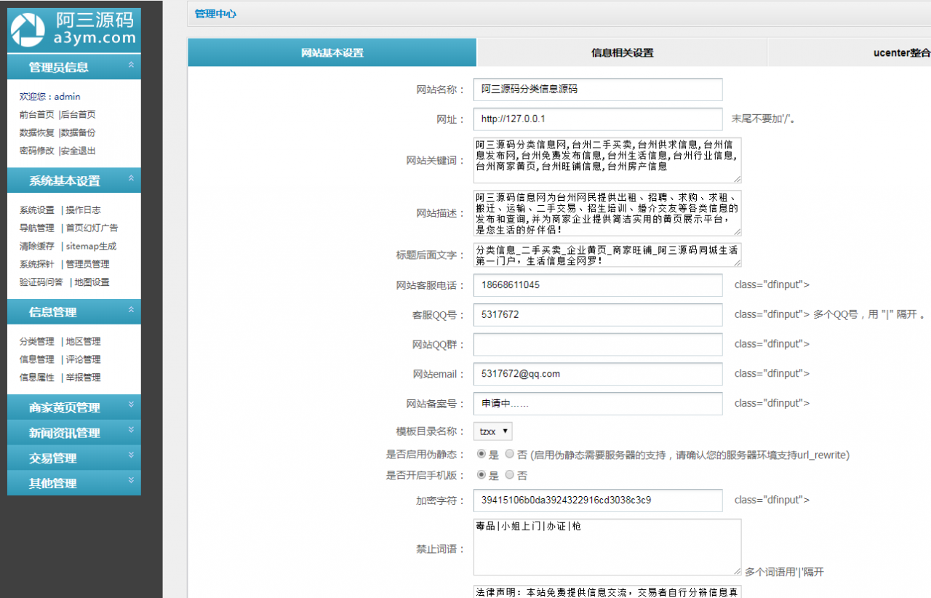Click the 加密字符 input field
The width and height of the screenshot is (931, 598).
(598, 501)
